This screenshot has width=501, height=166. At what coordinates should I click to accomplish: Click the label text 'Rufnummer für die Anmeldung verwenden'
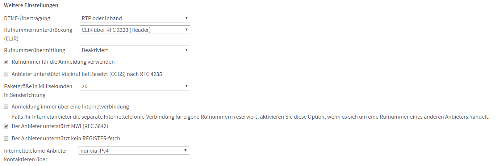pos(63,62)
